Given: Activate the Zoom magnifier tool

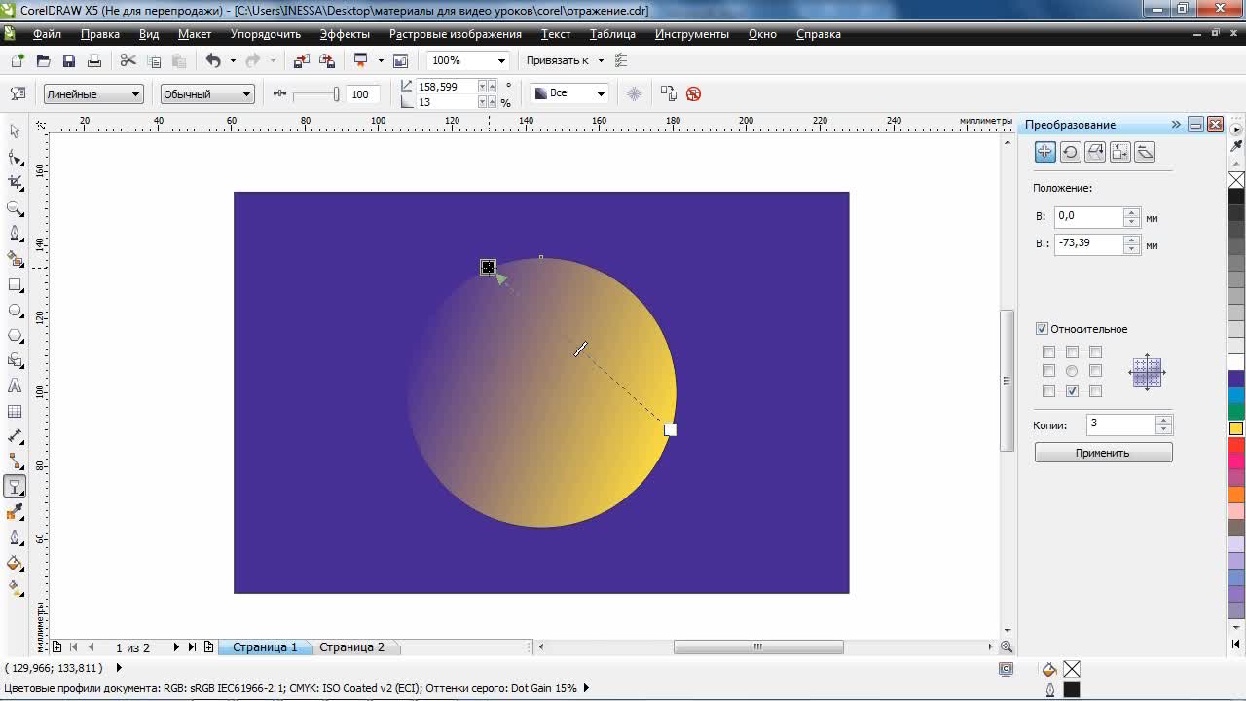Looking at the screenshot, I should (x=15, y=208).
